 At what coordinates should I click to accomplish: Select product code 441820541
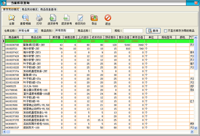(11, 94)
